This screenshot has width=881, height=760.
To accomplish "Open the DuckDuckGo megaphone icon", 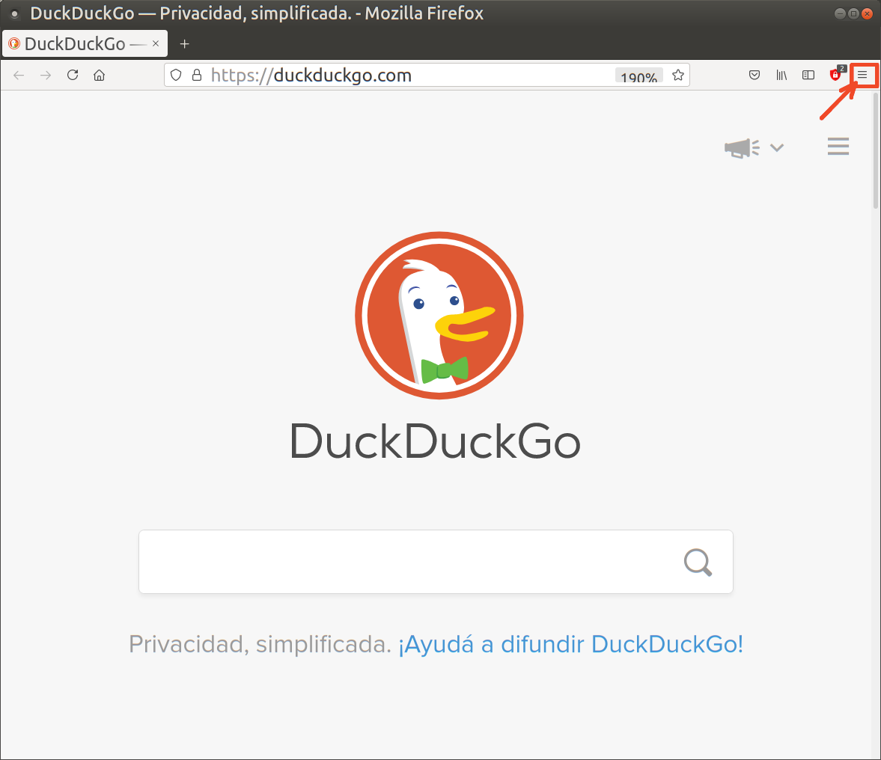I will (742, 147).
